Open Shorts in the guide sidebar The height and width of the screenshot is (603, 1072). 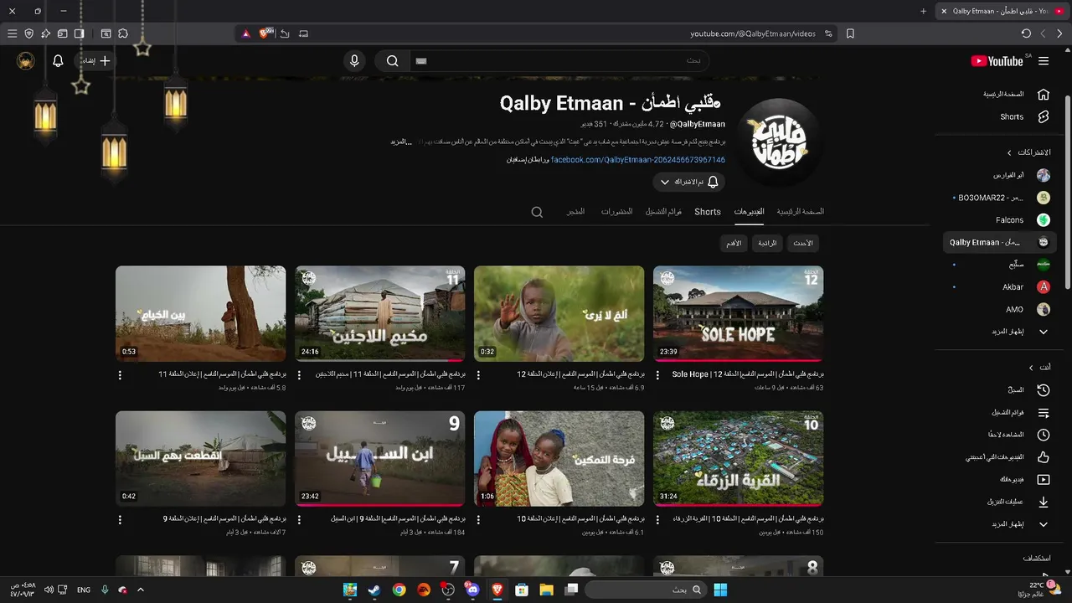[1002, 117]
